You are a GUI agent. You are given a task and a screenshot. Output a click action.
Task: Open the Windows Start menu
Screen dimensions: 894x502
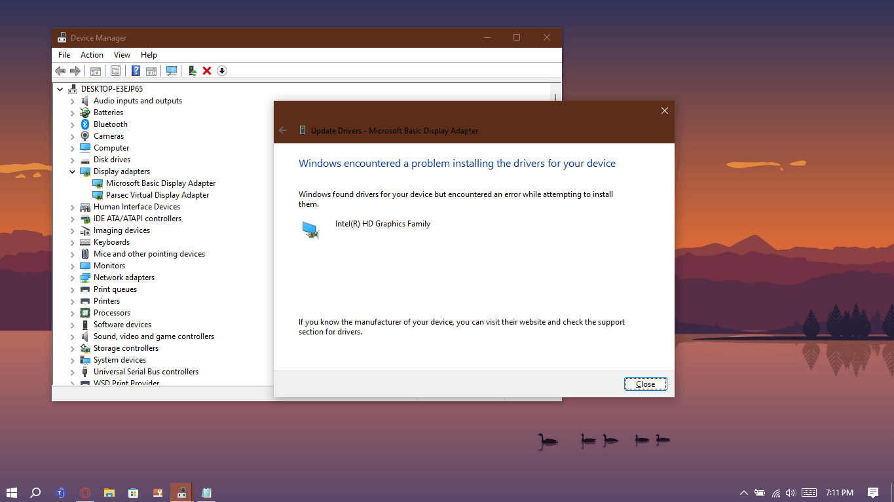click(x=12, y=492)
